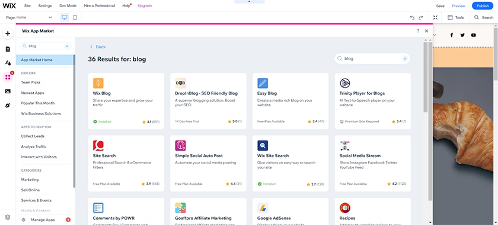Open Analyze Traffic category

tap(34, 146)
